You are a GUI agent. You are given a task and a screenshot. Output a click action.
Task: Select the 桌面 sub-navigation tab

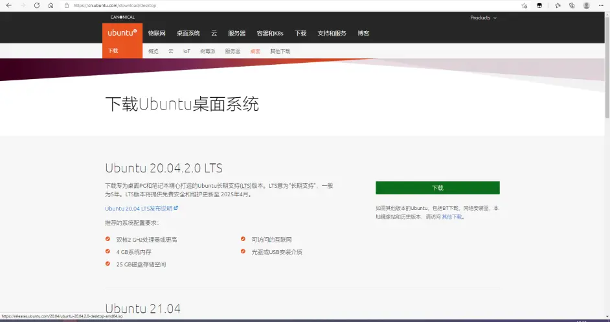[x=255, y=51]
